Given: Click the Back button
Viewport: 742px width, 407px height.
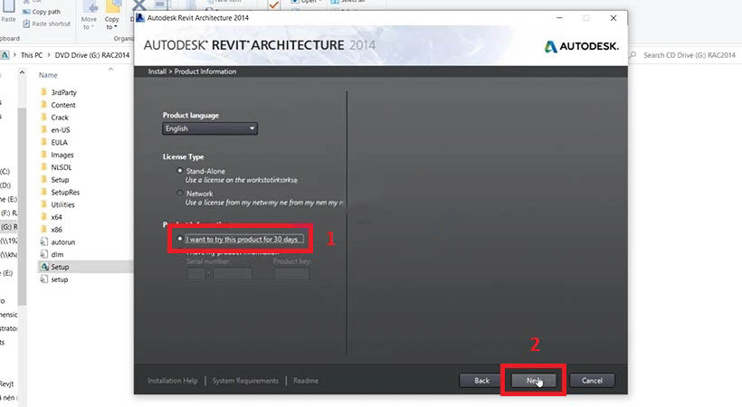Looking at the screenshot, I should (x=481, y=381).
